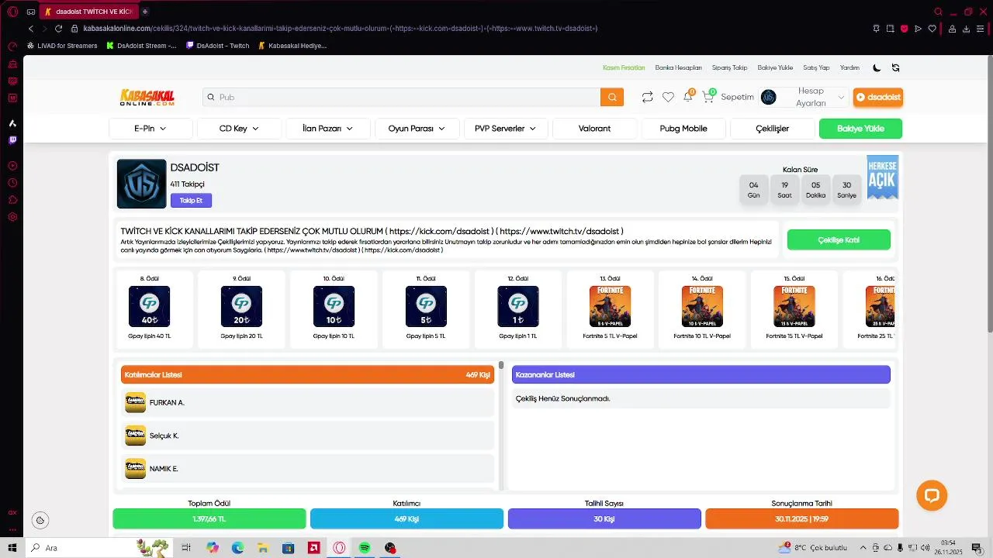Select the Fortnite 5 TL V-Papel thumbnail
This screenshot has width=993, height=558.
coord(610,307)
